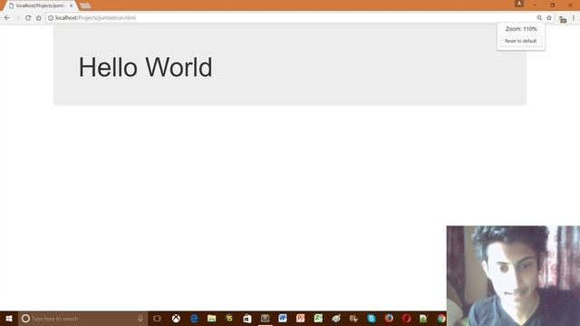Image resolution: width=580 pixels, height=326 pixels.
Task: Open Firefox from the taskbar
Action: [x=389, y=318]
